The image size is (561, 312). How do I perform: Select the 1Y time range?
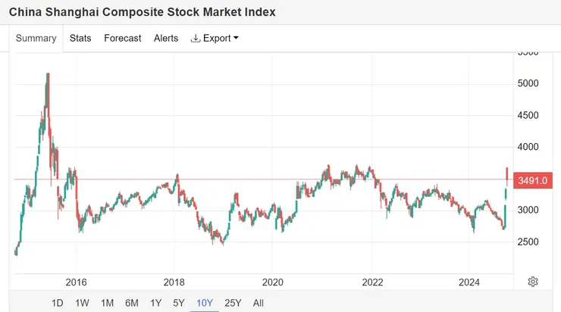point(155,303)
